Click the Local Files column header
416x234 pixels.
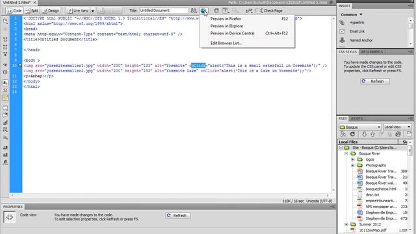point(368,142)
